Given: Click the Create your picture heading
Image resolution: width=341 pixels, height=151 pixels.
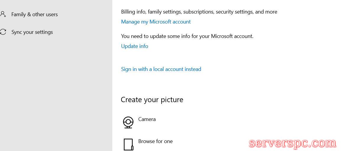Looking at the screenshot, I should 152,100.
